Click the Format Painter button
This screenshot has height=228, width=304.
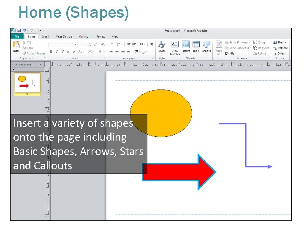click(x=33, y=53)
